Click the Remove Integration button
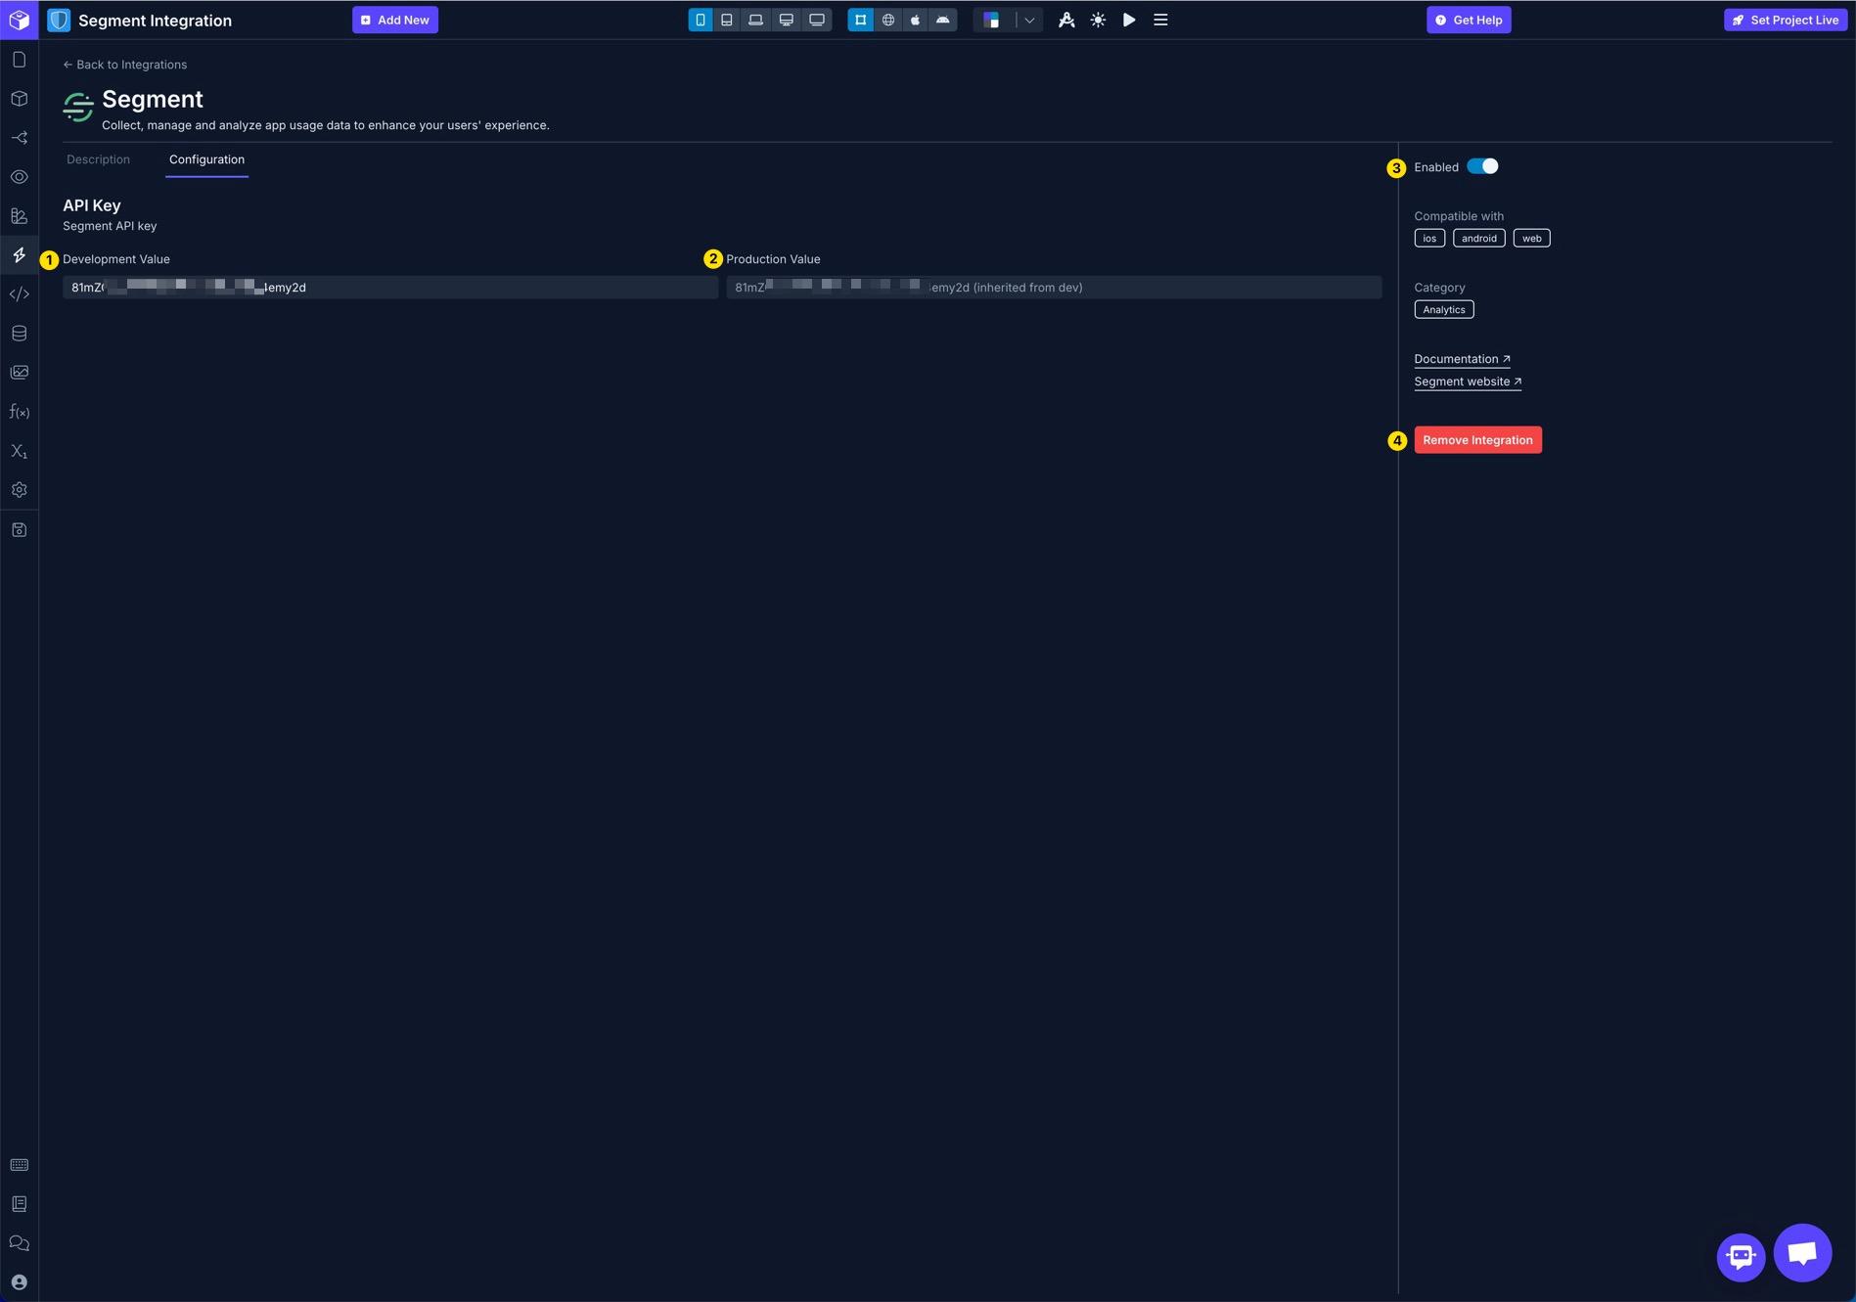Screen dimensions: 1856x1302 [x=1477, y=440]
